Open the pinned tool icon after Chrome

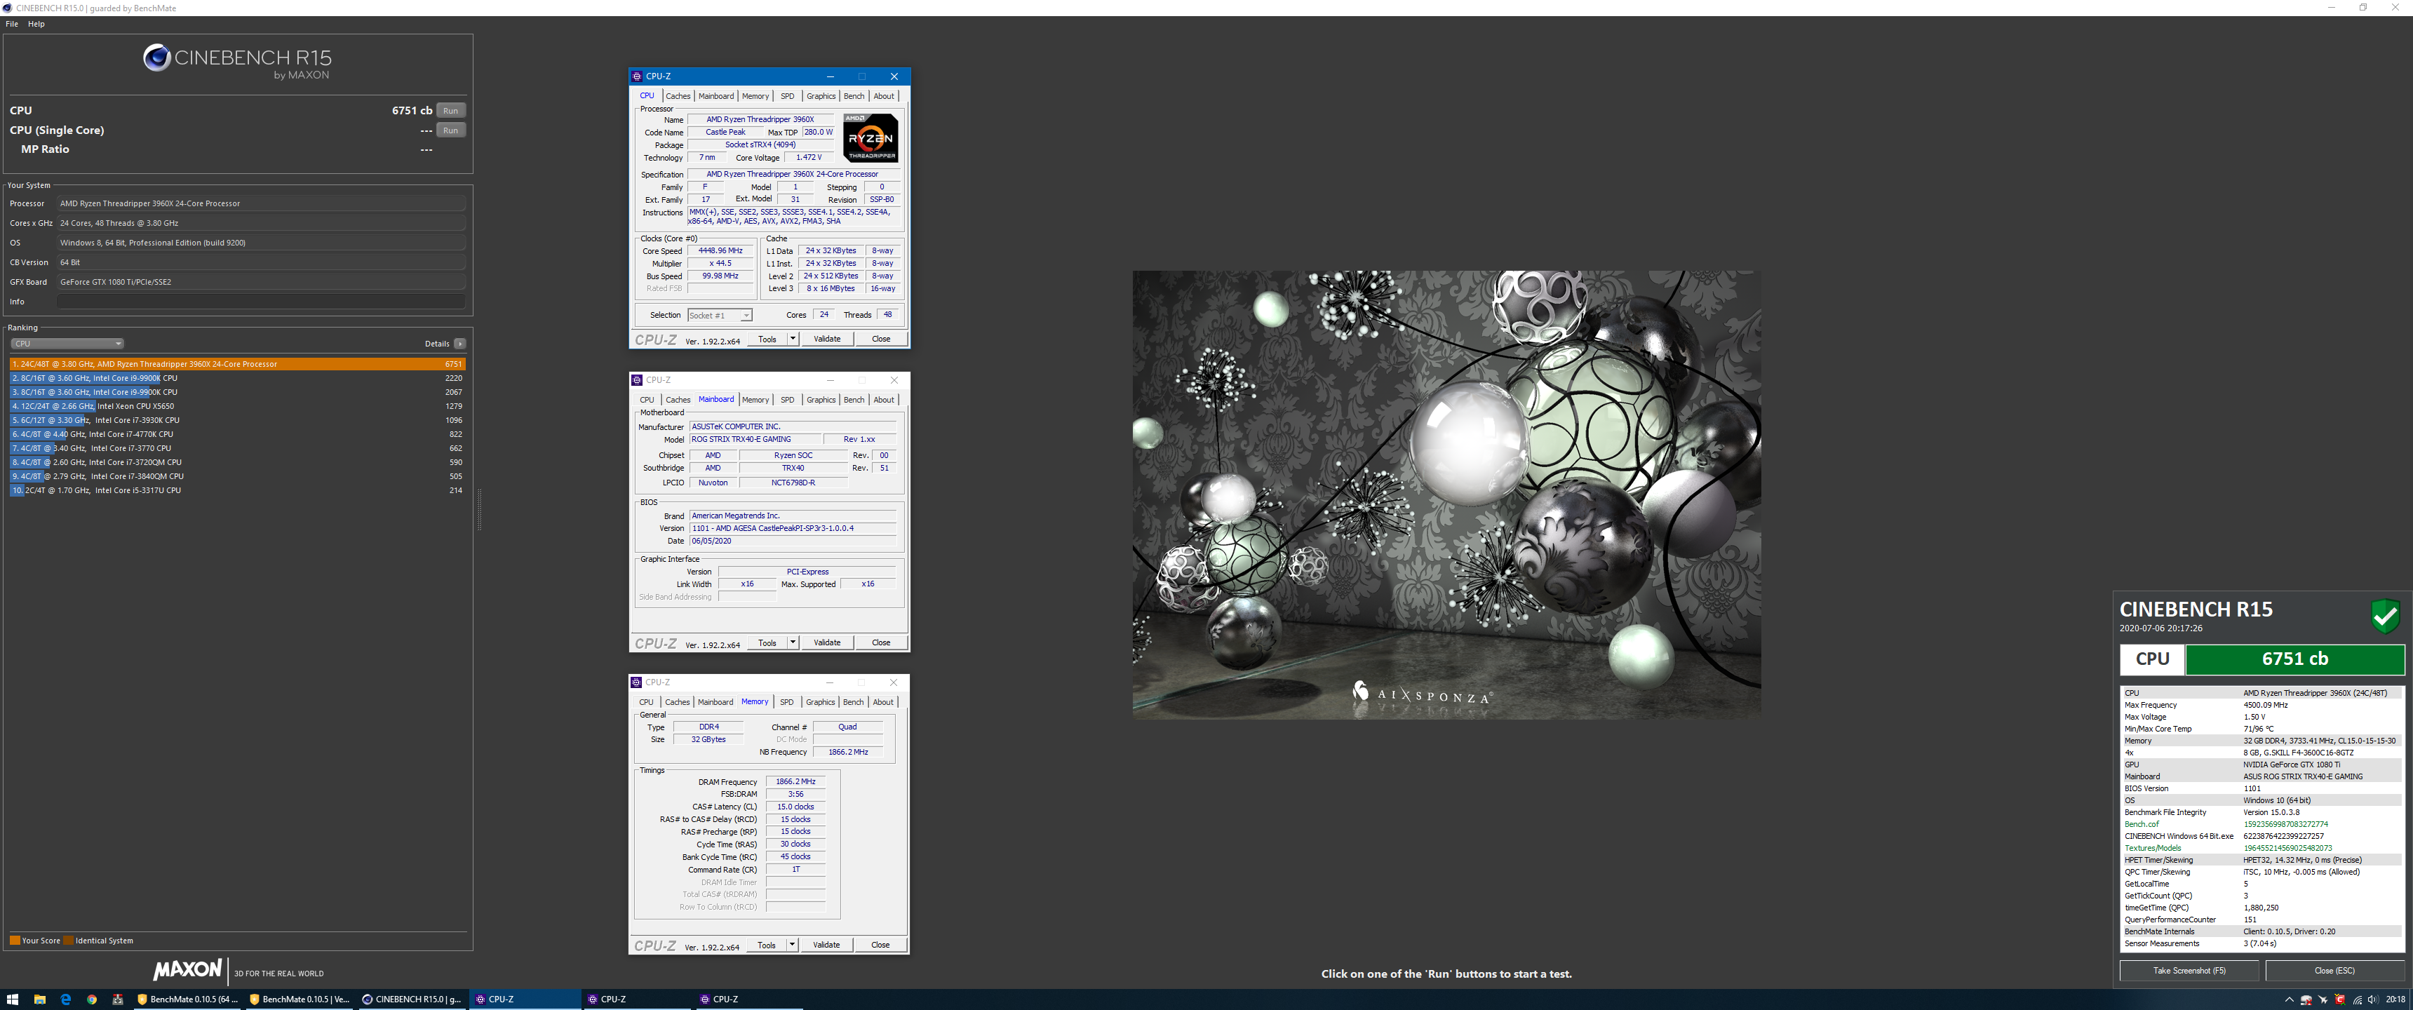[x=118, y=999]
